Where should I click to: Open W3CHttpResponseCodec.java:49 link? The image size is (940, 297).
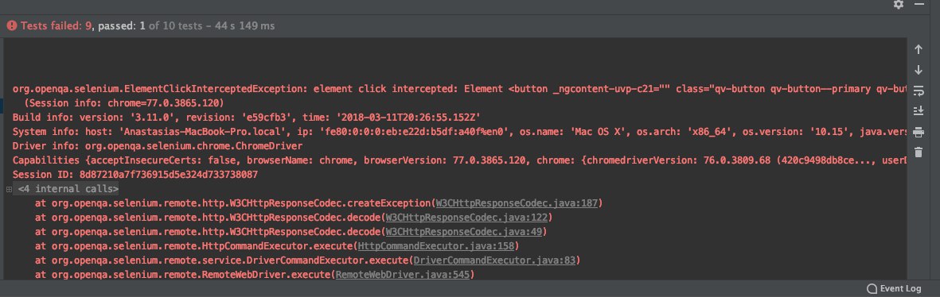click(463, 232)
